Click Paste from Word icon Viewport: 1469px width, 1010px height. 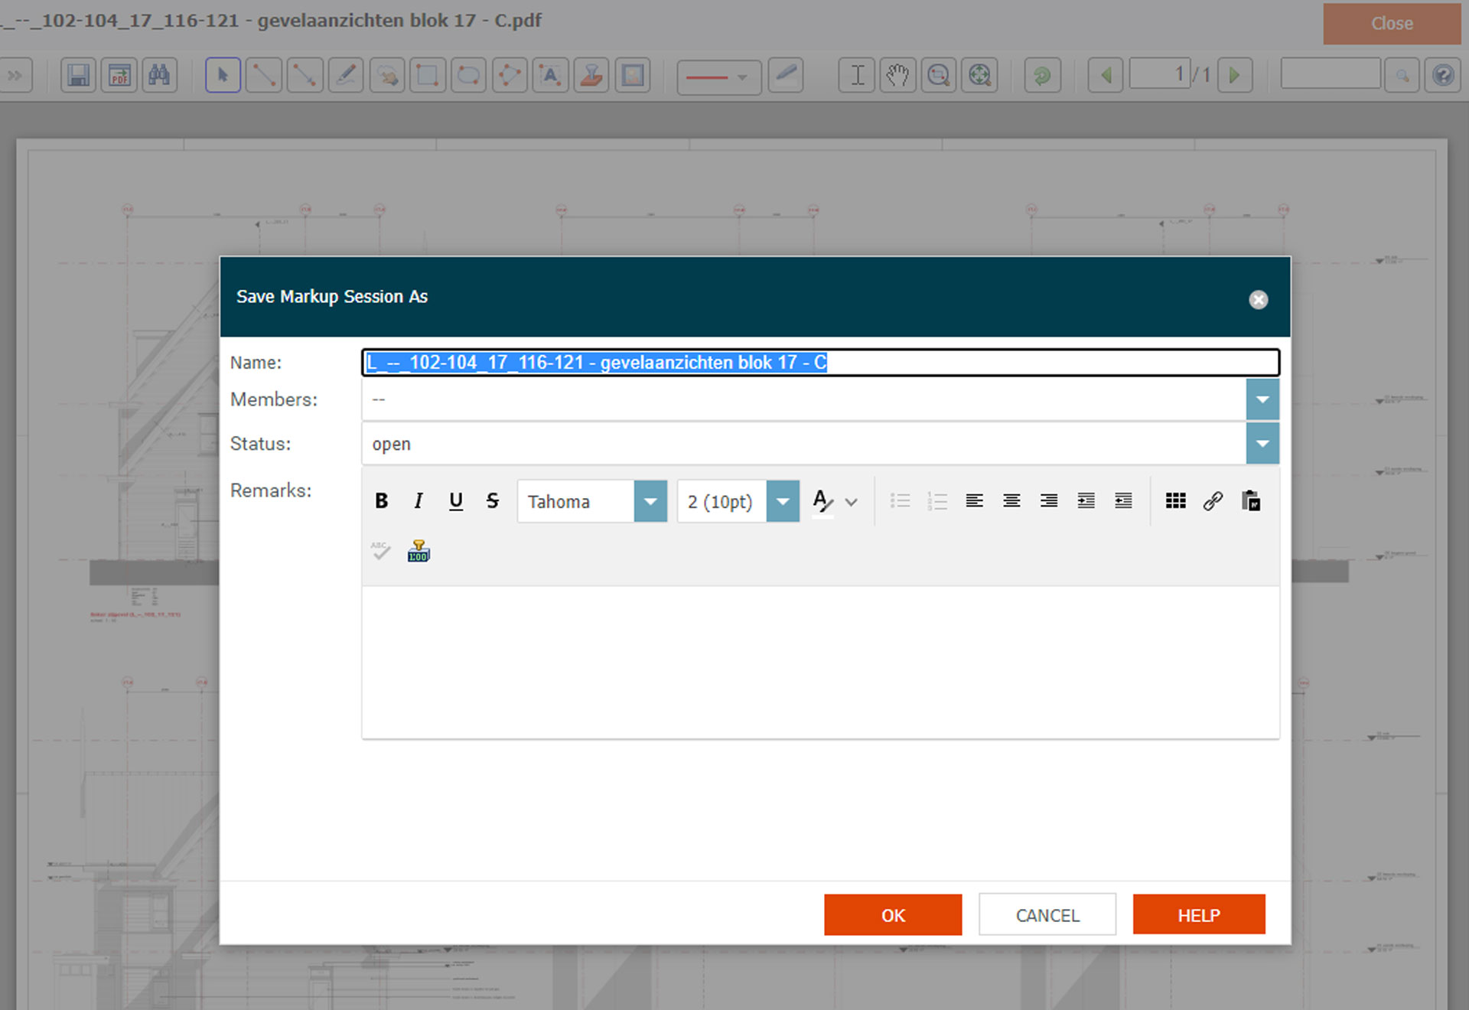(1250, 501)
